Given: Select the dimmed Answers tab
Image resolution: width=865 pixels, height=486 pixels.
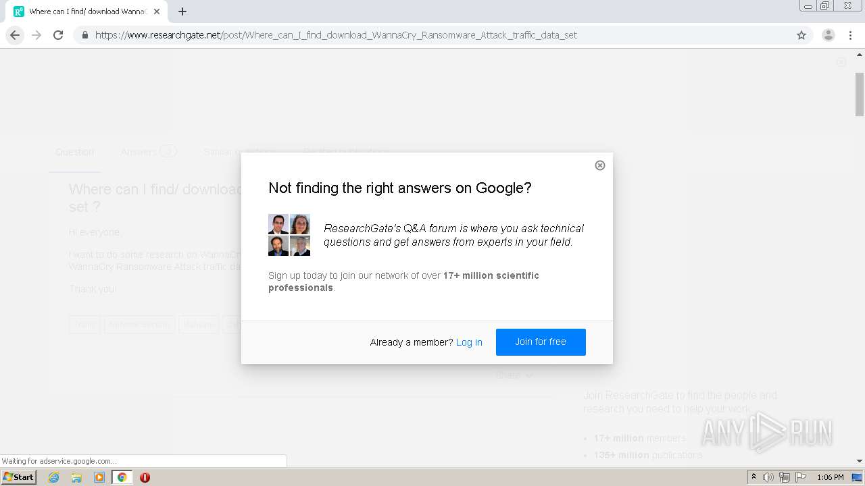Looking at the screenshot, I should [x=148, y=152].
